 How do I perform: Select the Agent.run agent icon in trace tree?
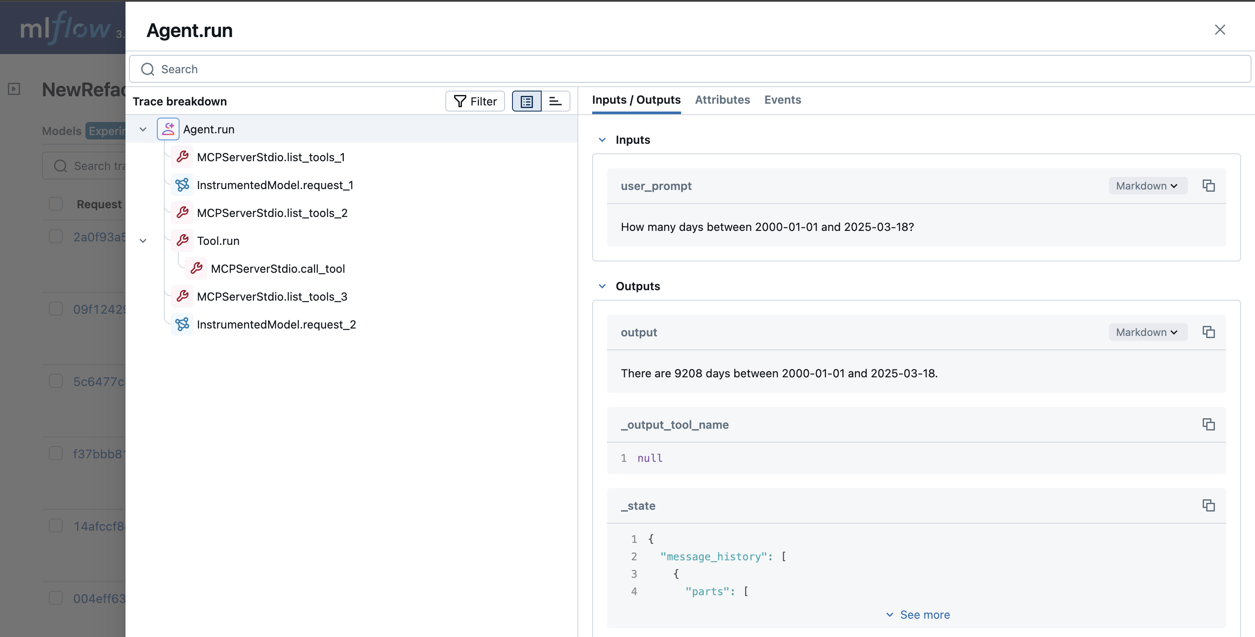(x=168, y=129)
